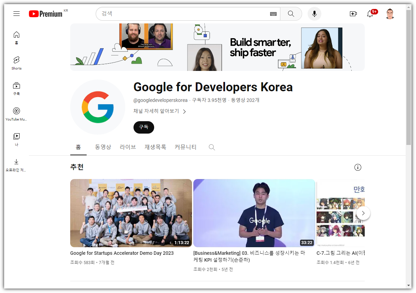This screenshot has width=416, height=293.
Task: Start voice search with microphone
Action: point(314,14)
